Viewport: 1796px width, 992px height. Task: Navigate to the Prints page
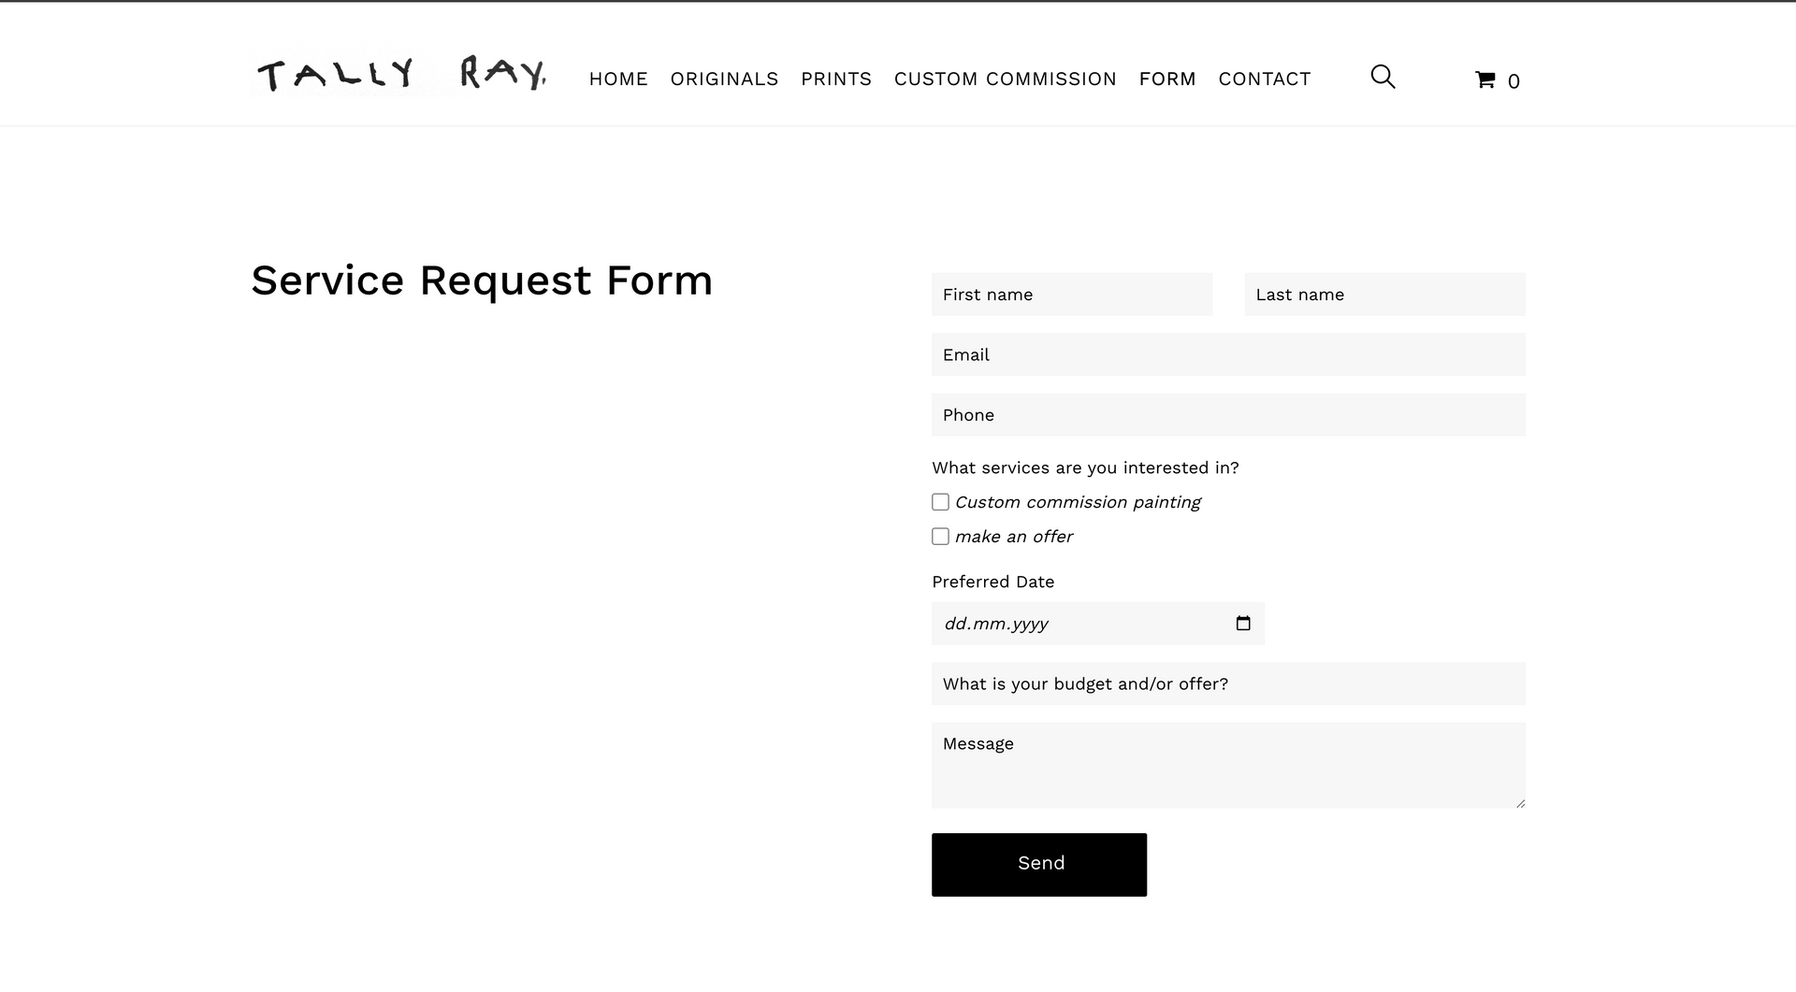click(x=836, y=79)
